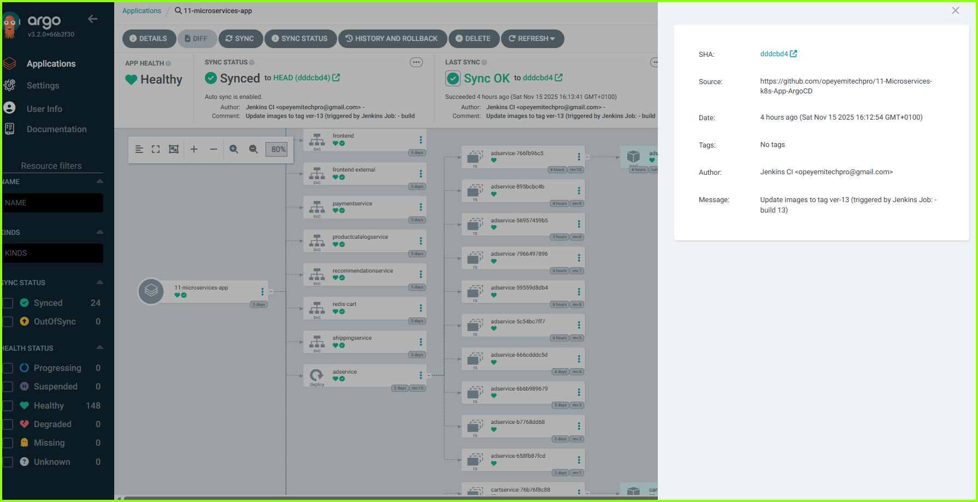
Task: Navigate to Applications via the breadcrumb
Action: tap(142, 10)
